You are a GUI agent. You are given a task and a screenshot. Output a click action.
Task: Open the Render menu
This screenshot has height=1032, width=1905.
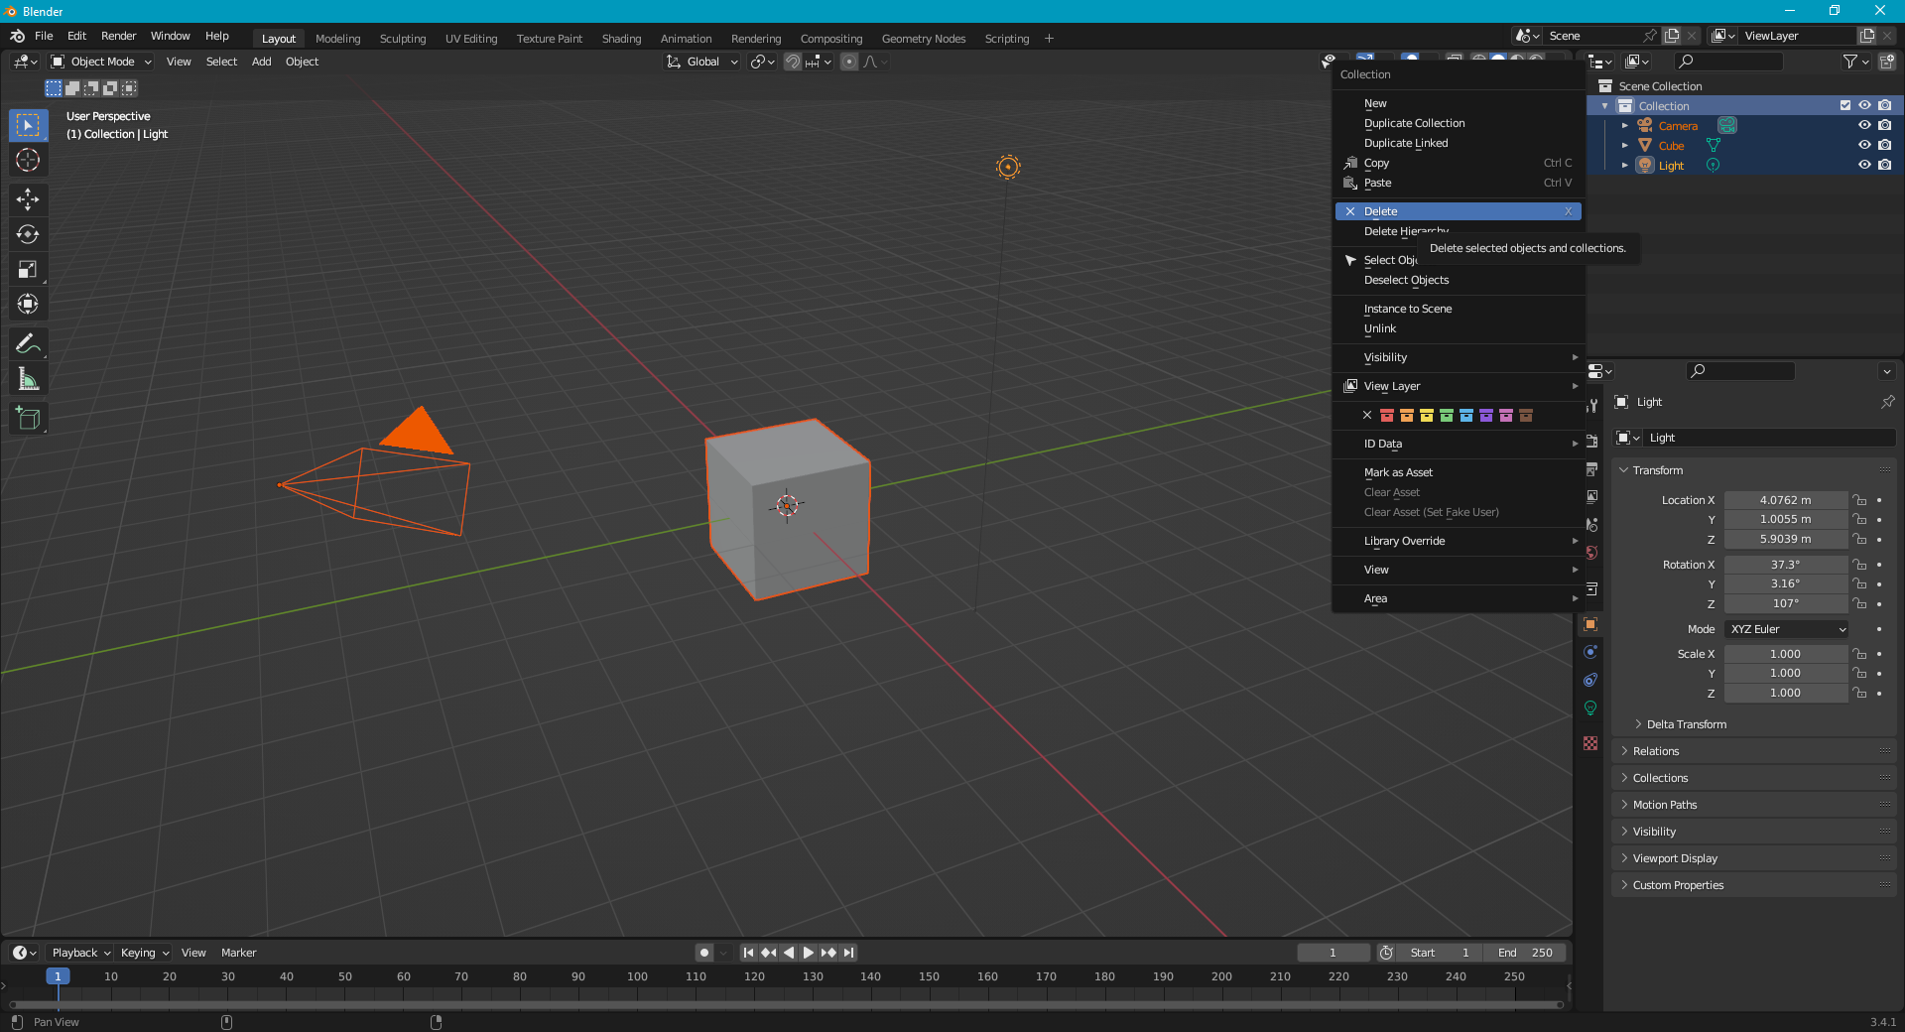point(118,36)
